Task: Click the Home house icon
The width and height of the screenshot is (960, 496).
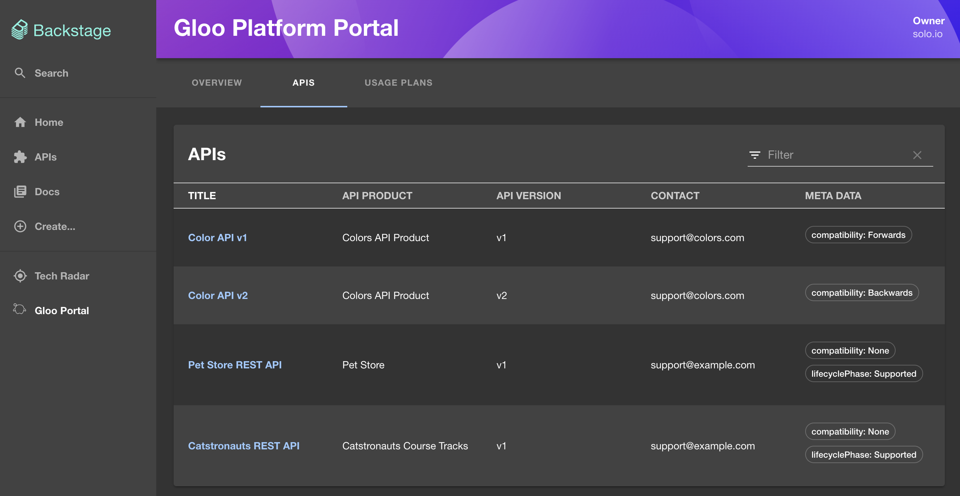Action: point(20,122)
